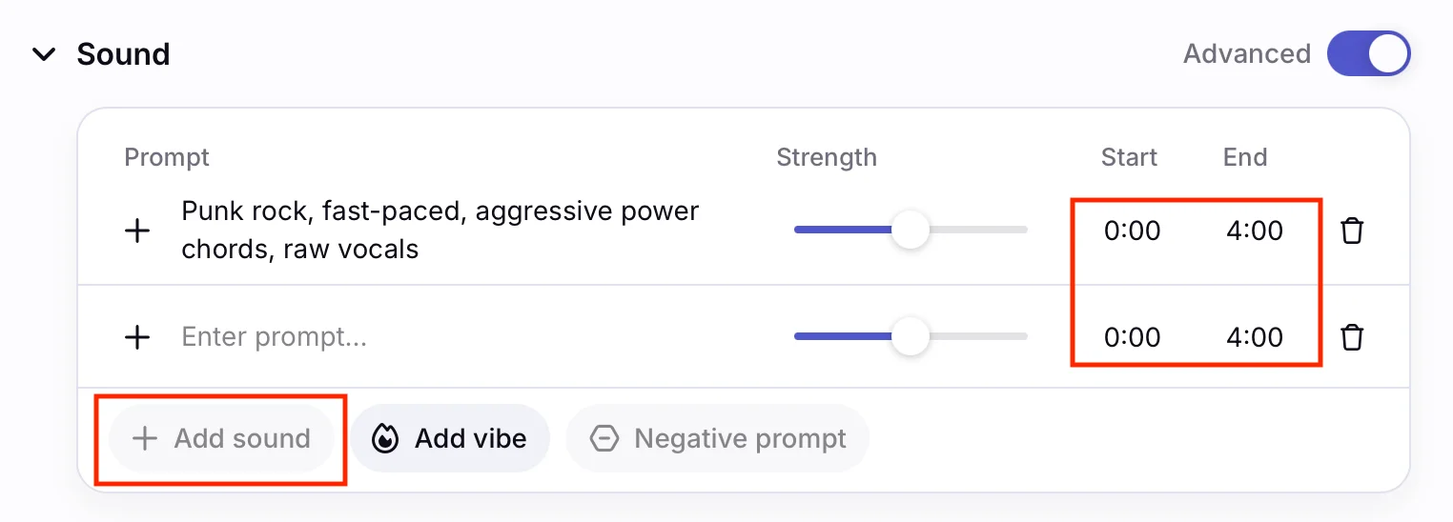
Task: Click the flame icon on Add vibe
Action: 385,438
